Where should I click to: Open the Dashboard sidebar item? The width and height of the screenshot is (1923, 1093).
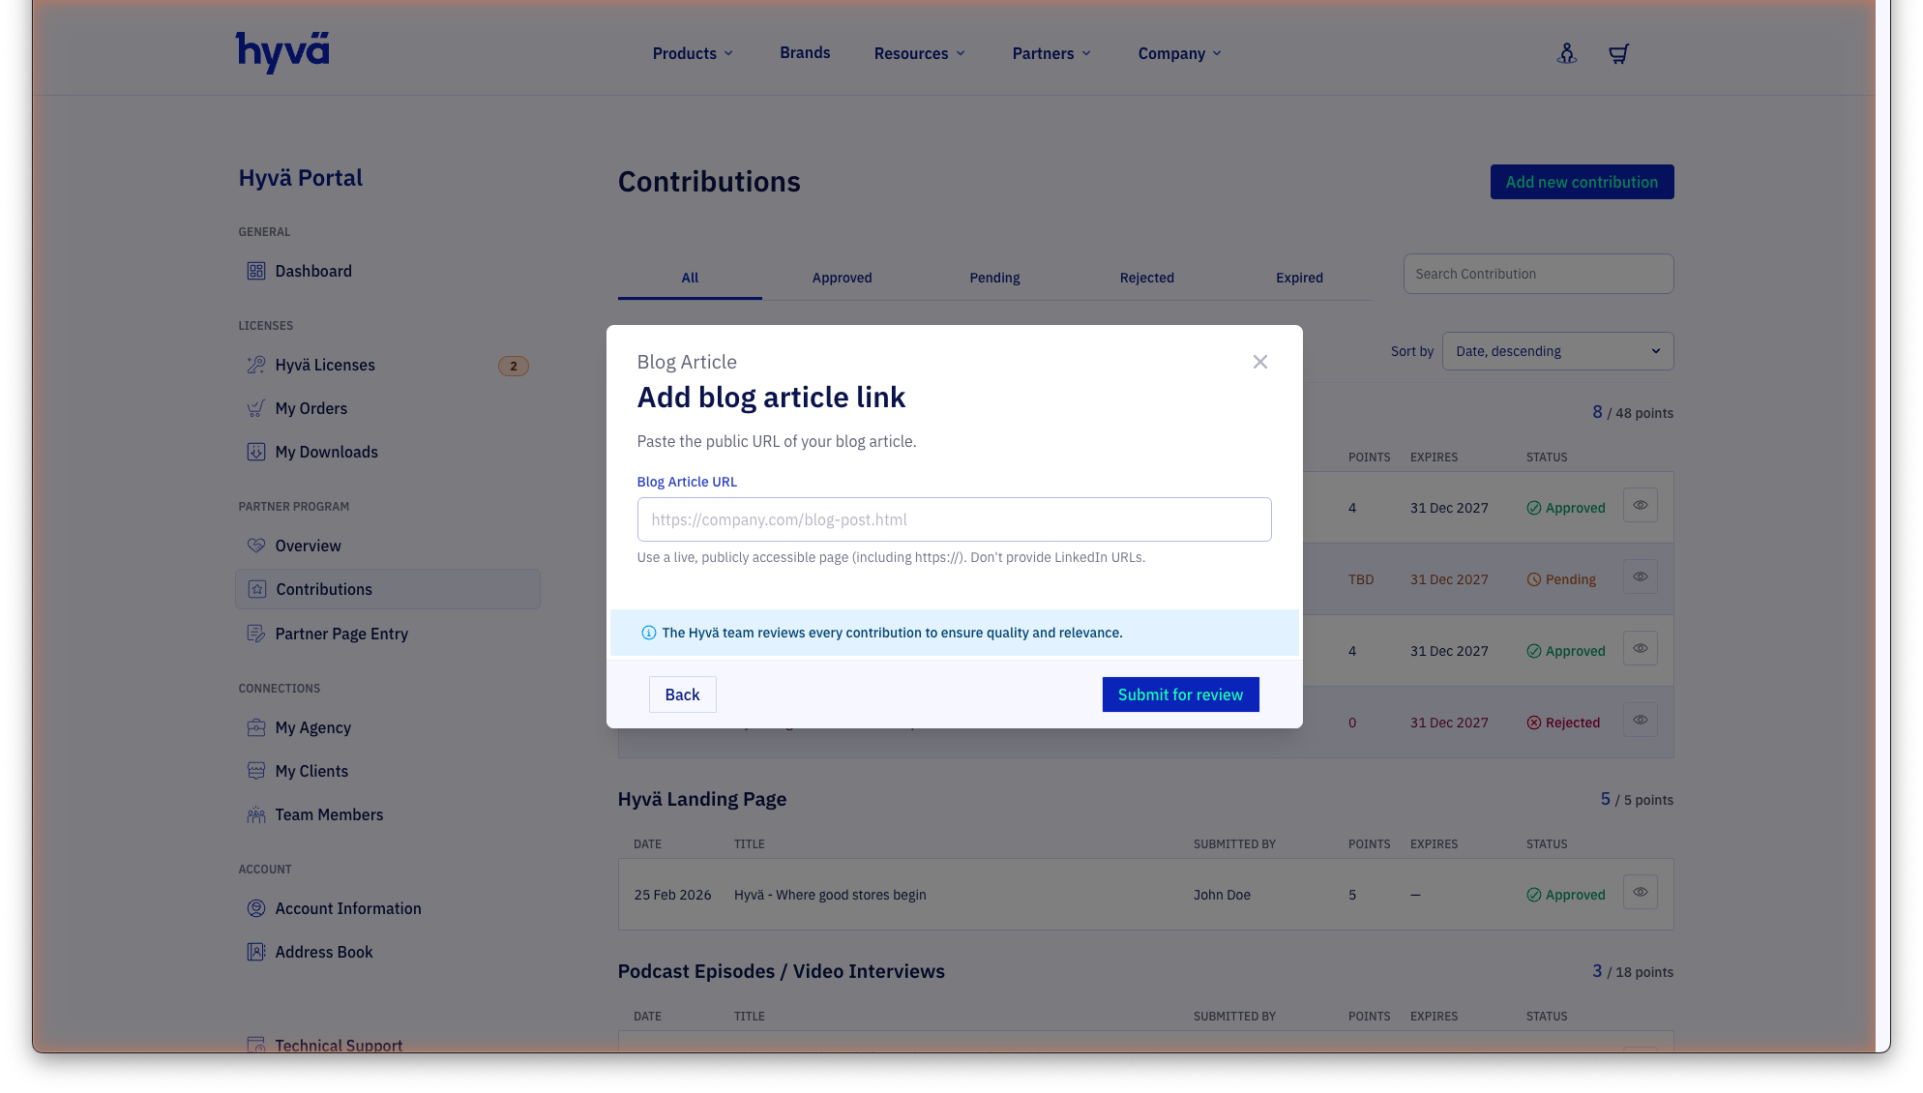coord(312,271)
